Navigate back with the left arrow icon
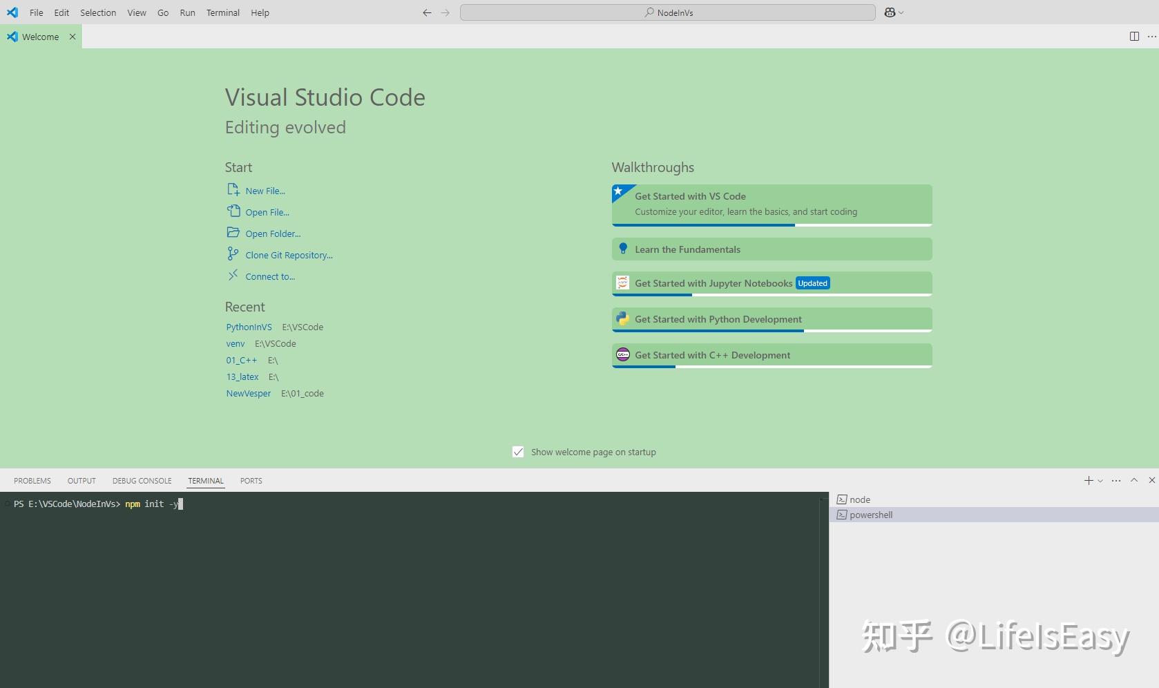The image size is (1159, 688). click(x=427, y=12)
